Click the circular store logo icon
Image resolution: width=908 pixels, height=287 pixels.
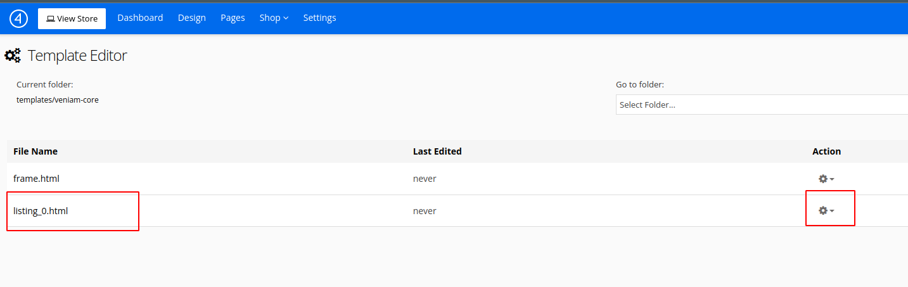click(x=18, y=18)
